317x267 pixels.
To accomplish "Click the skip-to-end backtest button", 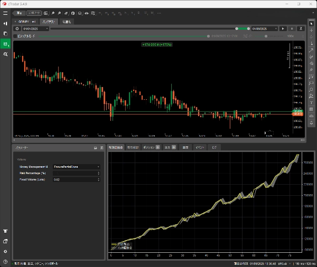I will click(301, 28).
